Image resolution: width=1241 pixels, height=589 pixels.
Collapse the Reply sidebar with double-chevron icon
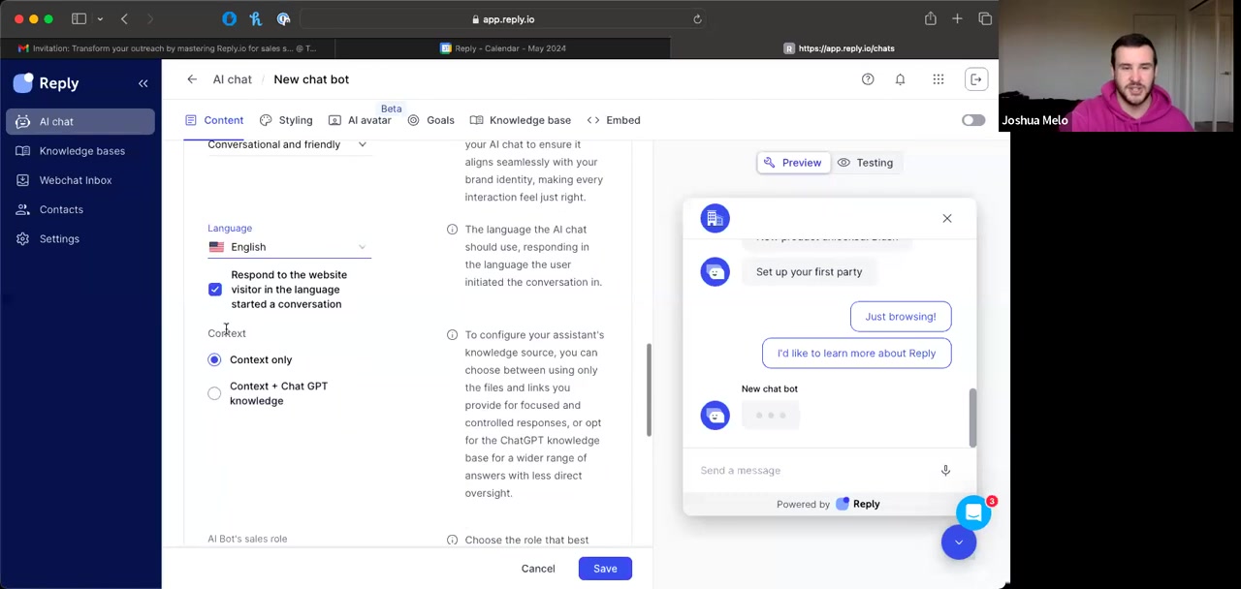(143, 83)
